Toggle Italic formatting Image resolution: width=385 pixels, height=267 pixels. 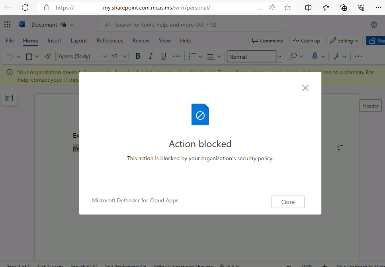coord(150,56)
